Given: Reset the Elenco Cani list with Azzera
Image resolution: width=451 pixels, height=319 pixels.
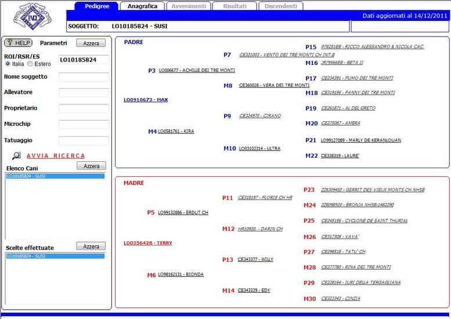Looking at the screenshot, I should [x=91, y=166].
